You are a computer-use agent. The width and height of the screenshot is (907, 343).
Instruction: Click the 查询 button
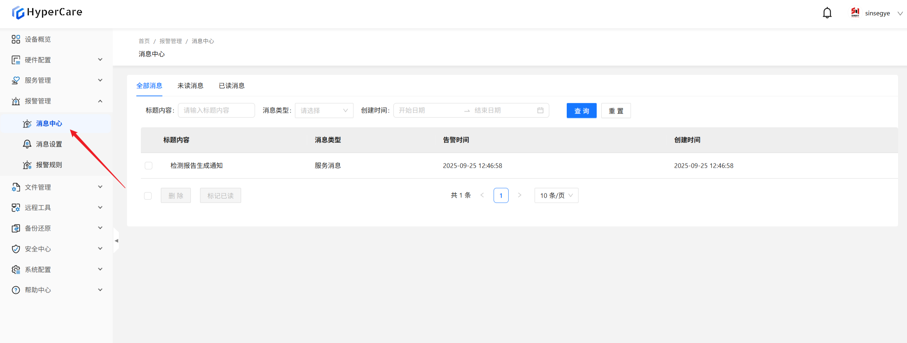581,111
